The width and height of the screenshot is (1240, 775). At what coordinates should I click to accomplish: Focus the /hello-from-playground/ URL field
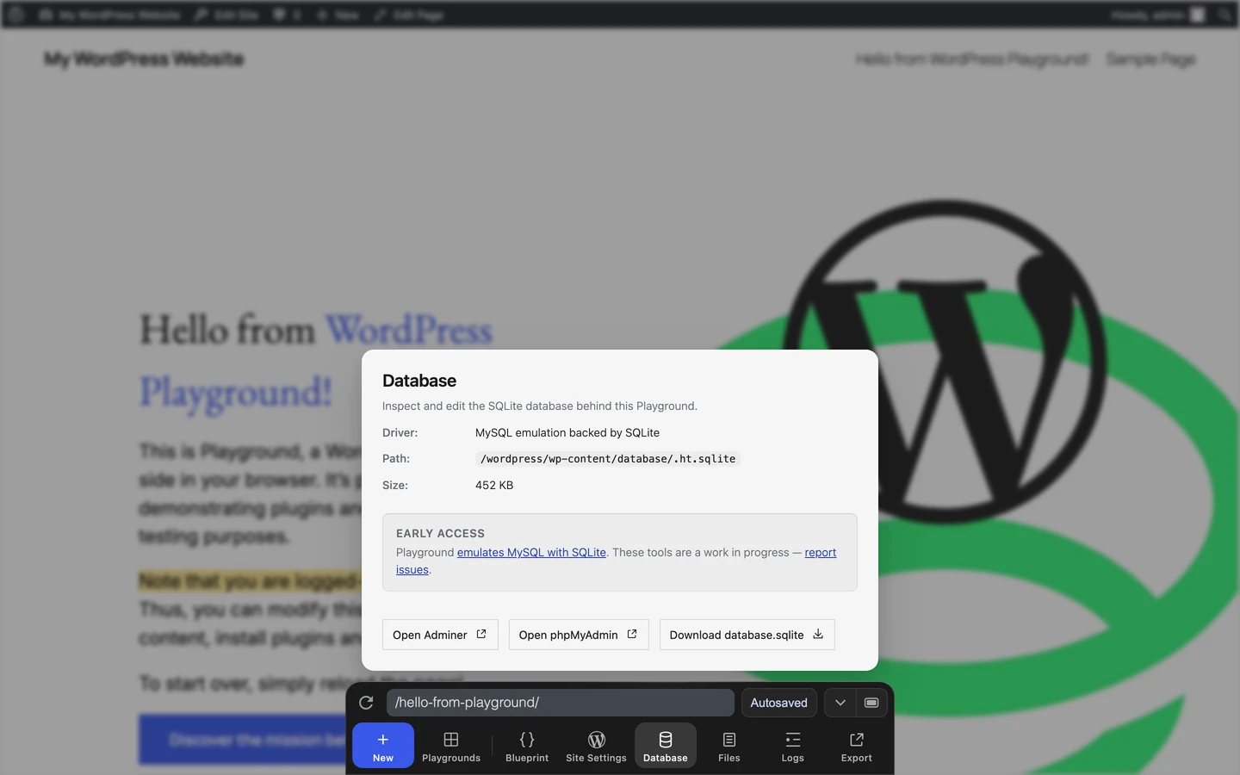(x=561, y=703)
